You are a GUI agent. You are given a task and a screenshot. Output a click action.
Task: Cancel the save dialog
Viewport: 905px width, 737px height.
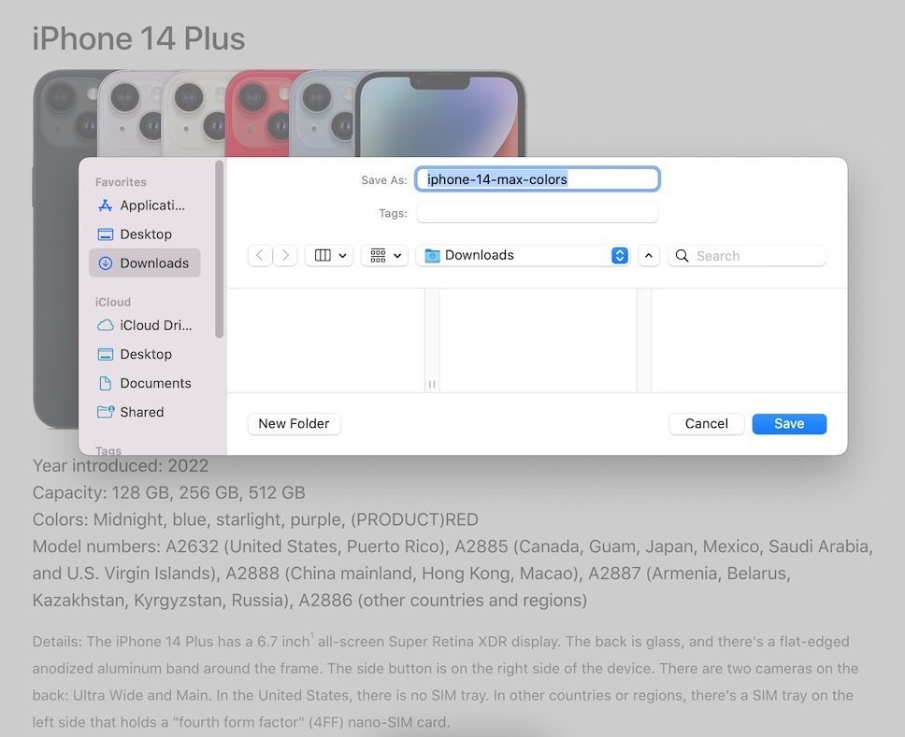click(x=706, y=423)
